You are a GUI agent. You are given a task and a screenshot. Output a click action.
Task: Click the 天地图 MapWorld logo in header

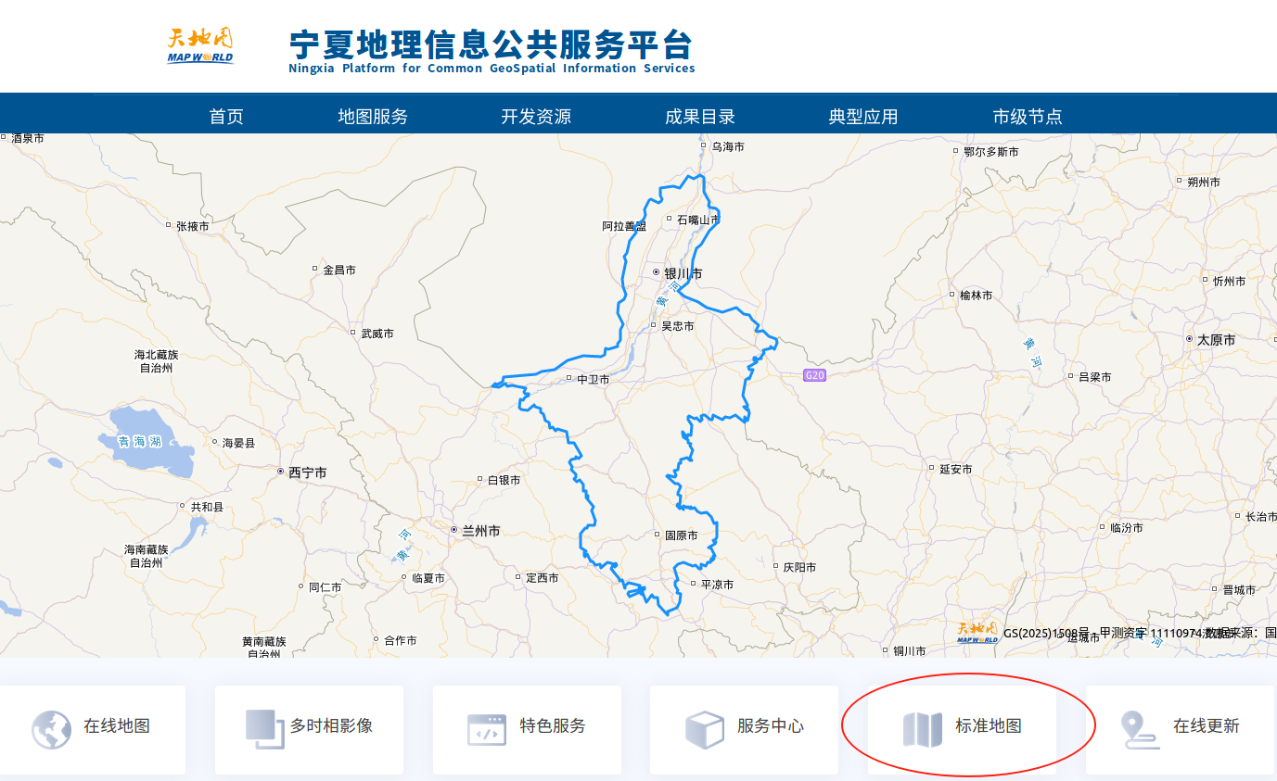click(200, 46)
